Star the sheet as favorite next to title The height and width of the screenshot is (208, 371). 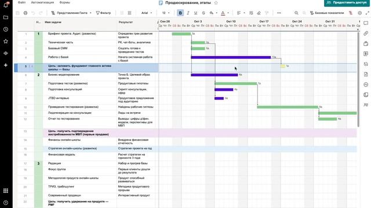tap(216, 3)
